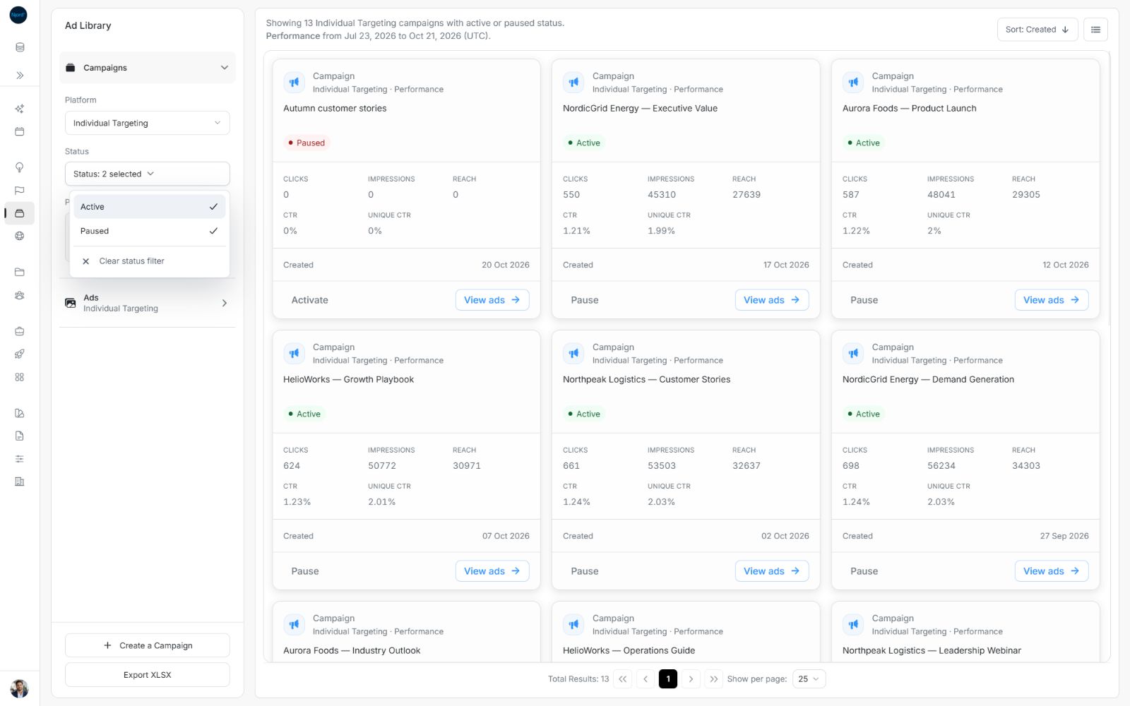
Task: Open the Platform Individual Targeting dropdown
Action: click(x=147, y=123)
